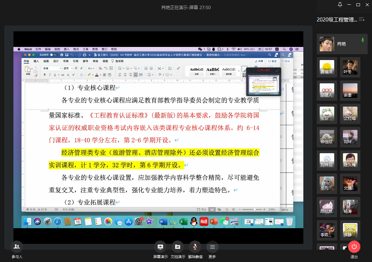Adjust the zoom slider in Word status bar
Screen dimensions: 372x262
click(254, 210)
